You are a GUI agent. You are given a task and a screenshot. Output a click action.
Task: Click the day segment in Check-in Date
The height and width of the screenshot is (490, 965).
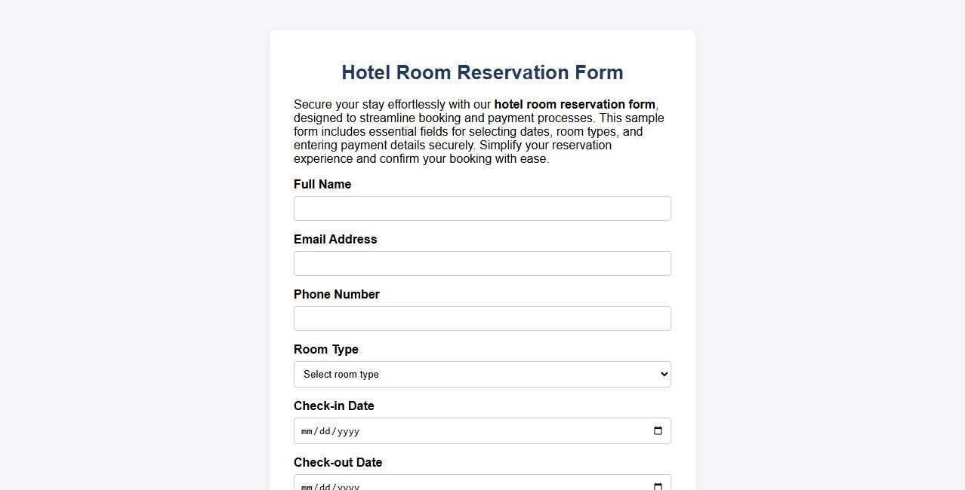tap(325, 431)
